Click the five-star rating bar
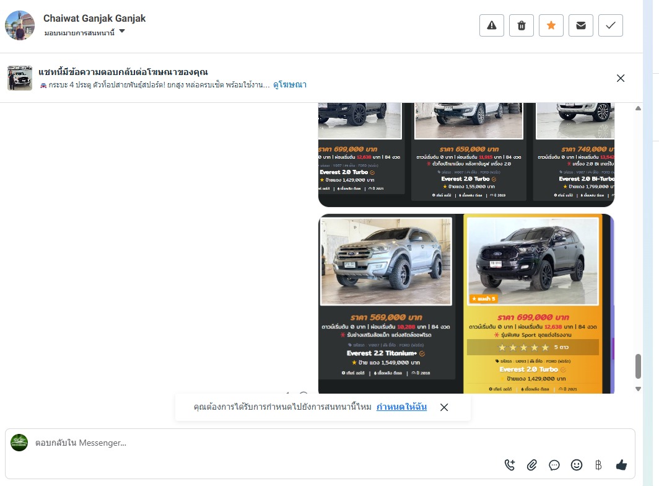Viewport: 659px width, 486px height. [533, 347]
